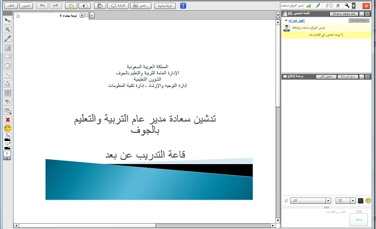This screenshot has height=229, width=376.
Task: Click the Share class link button
Action: coord(344,14)
